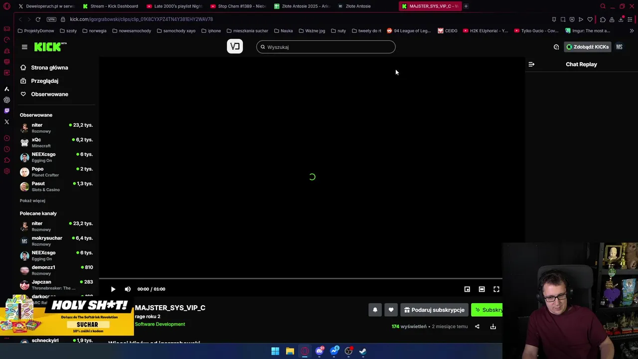Open xQc channel in Obserwowane list
638x359 pixels.
point(56,143)
